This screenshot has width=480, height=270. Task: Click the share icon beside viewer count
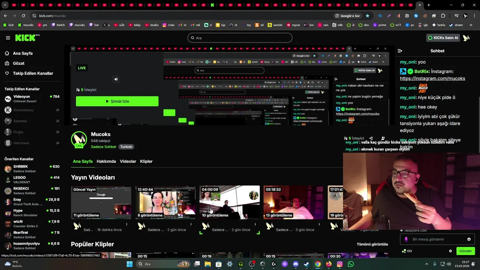click(371, 138)
